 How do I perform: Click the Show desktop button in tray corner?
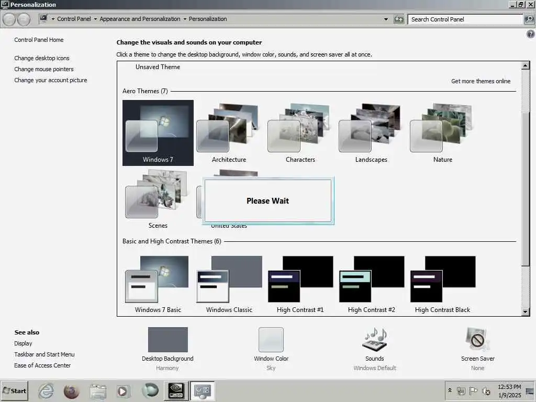pos(530,390)
